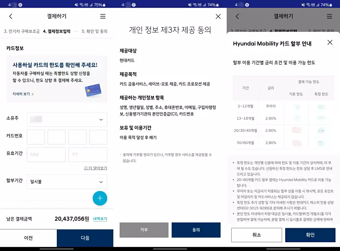Viewport: 340px width, 251px height.
Task: Open the 소유주 owner dropdown
Action: point(67,119)
